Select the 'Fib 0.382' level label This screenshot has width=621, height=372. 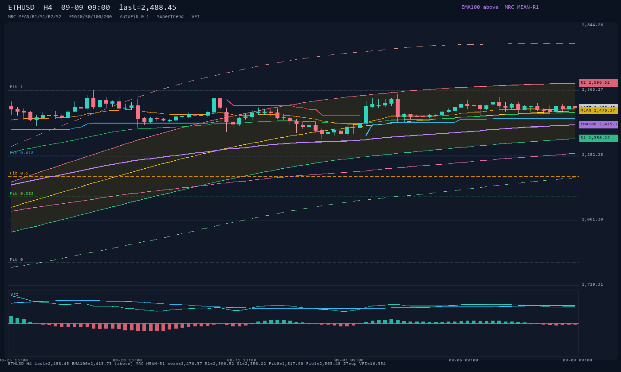22,194
